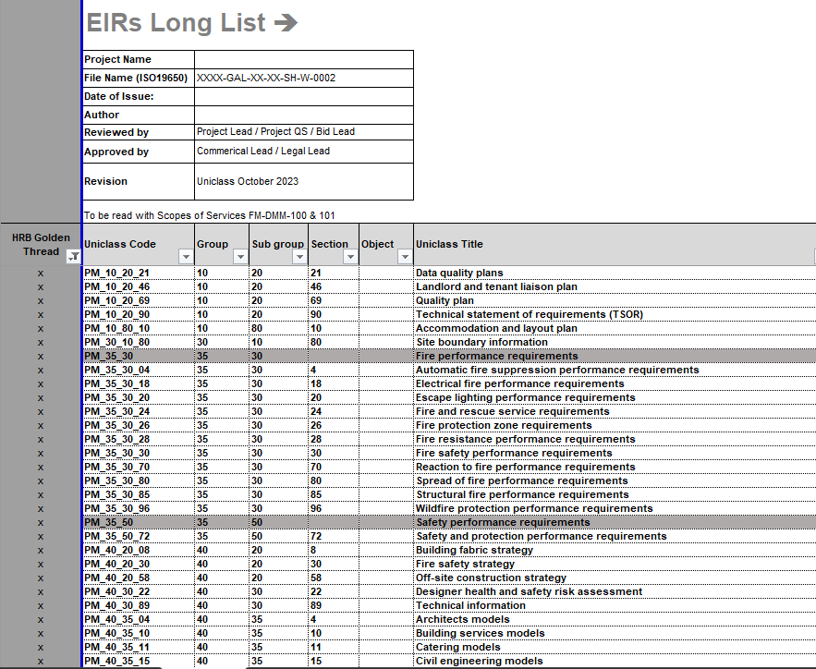Select cell PM_35_30_26
The image size is (816, 669).
pyautogui.click(x=139, y=426)
